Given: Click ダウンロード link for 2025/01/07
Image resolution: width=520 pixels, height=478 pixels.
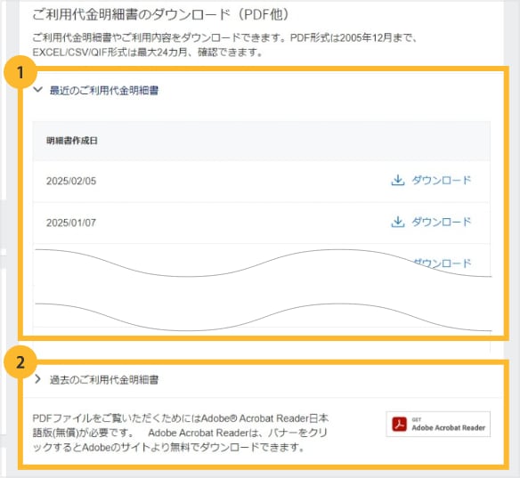Looking at the screenshot, I should (442, 222).
